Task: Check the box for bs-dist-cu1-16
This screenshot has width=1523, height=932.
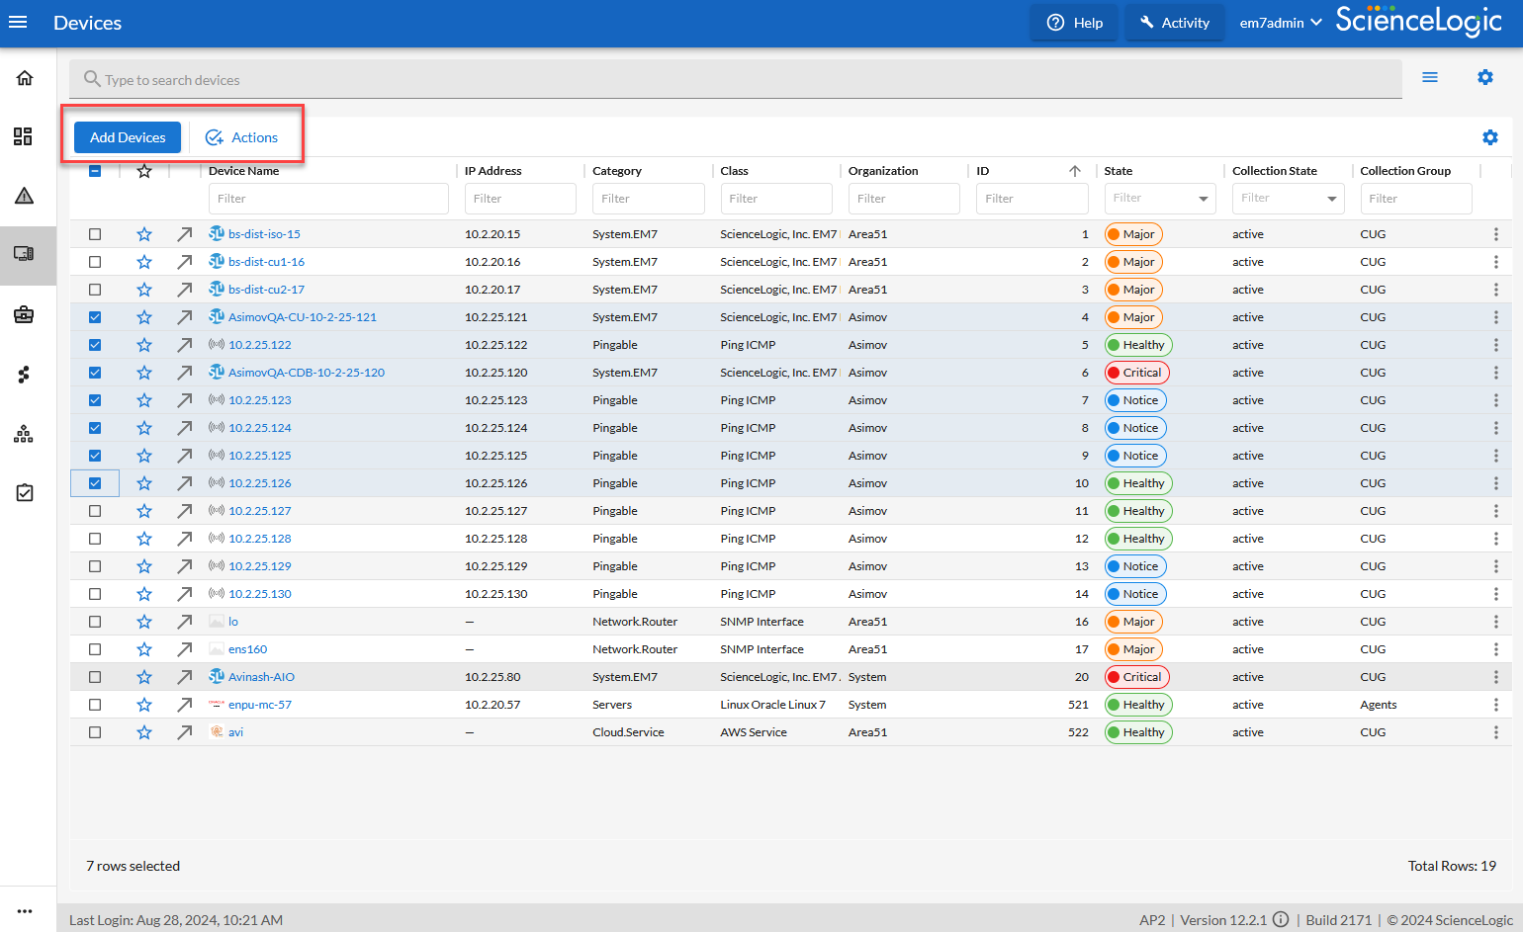Action: tap(95, 262)
